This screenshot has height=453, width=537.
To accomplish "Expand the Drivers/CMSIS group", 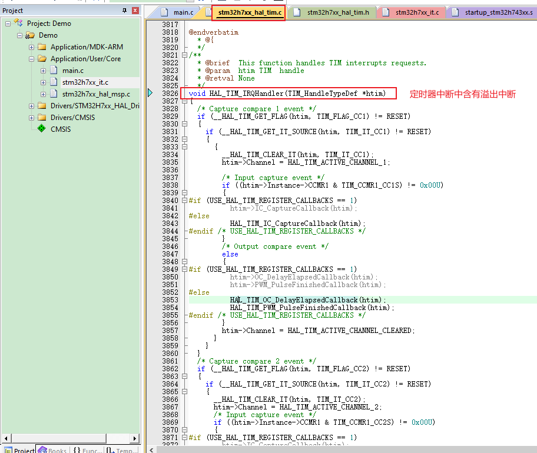I will pyautogui.click(x=32, y=118).
